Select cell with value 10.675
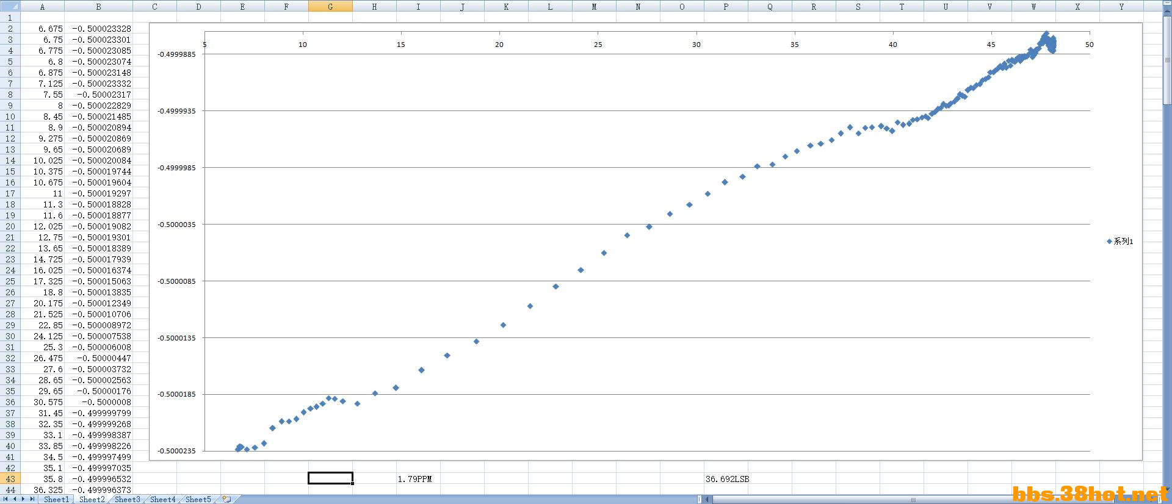 42,182
